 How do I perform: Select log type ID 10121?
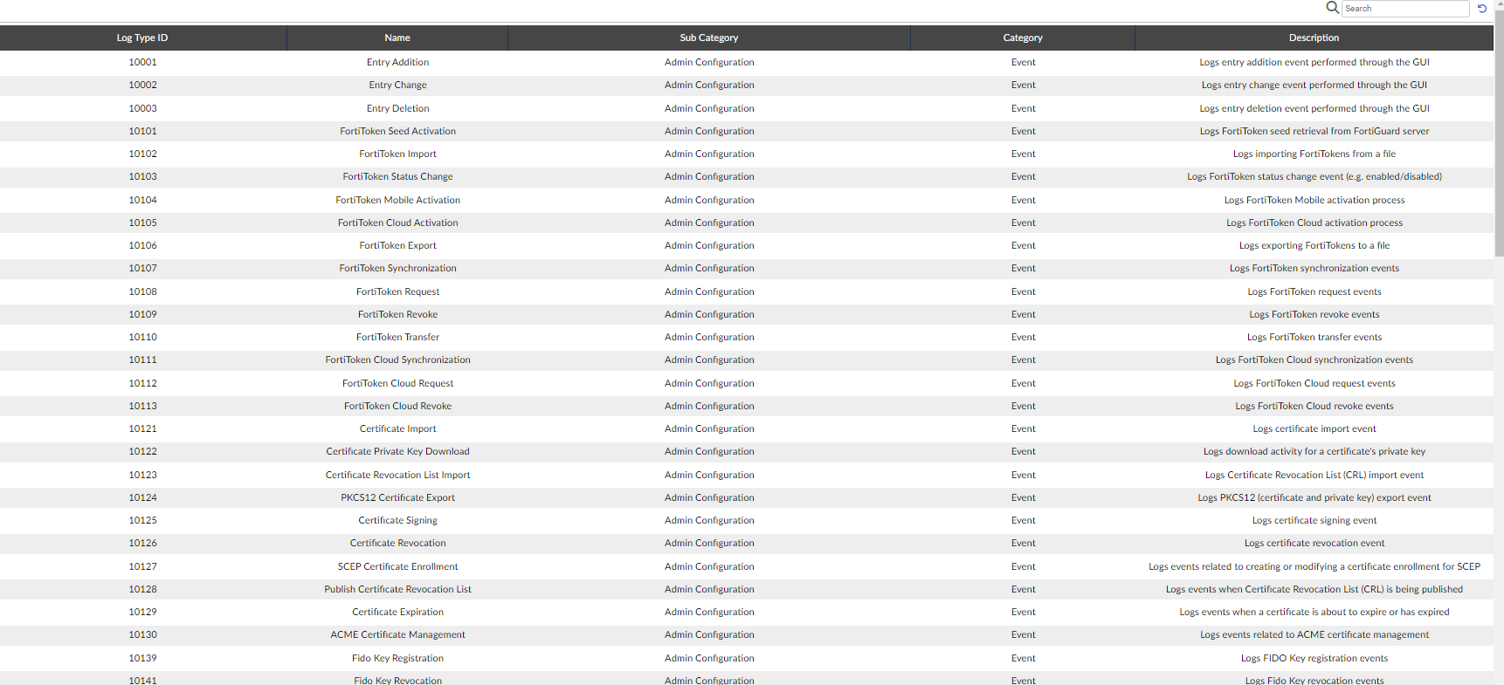pos(142,428)
